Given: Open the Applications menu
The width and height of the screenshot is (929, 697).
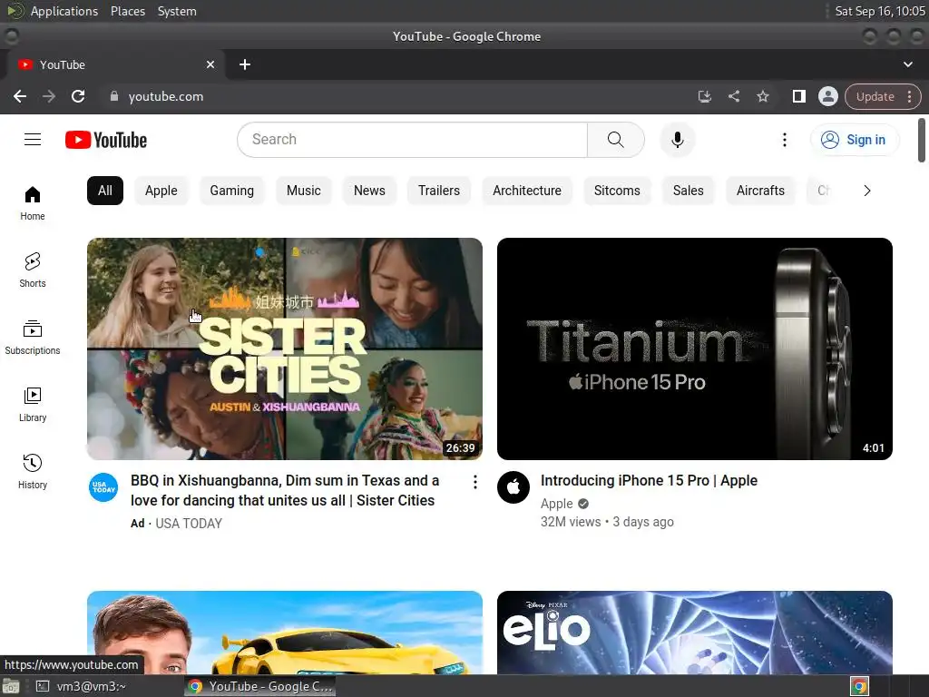Looking at the screenshot, I should [x=64, y=11].
